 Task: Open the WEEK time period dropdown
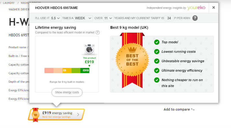click(x=83, y=18)
